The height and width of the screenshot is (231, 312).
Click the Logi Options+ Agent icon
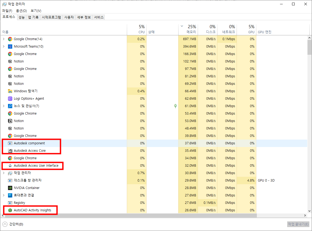(10, 99)
